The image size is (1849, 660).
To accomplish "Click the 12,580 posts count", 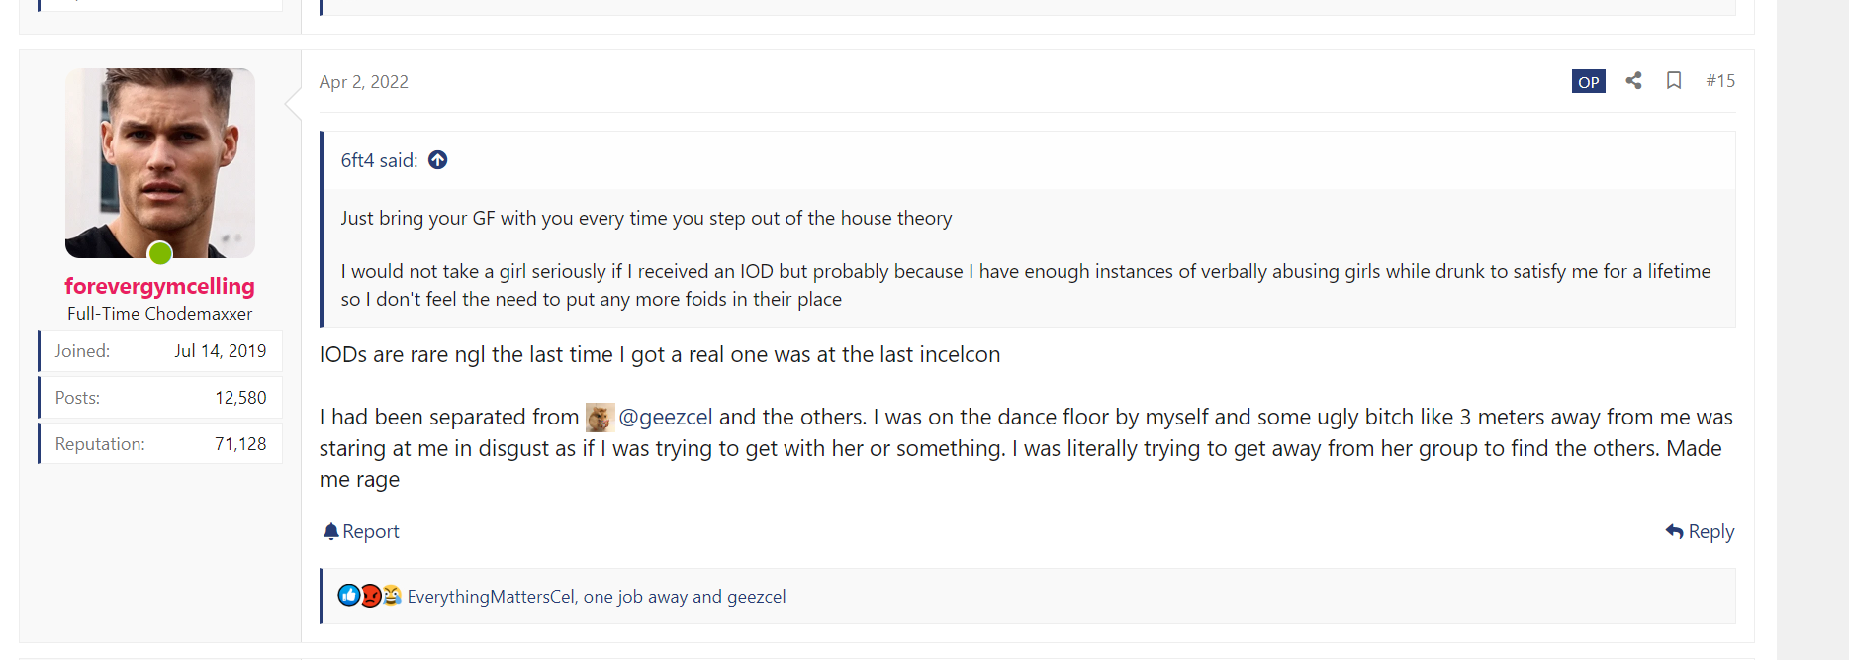I will click(x=240, y=398).
